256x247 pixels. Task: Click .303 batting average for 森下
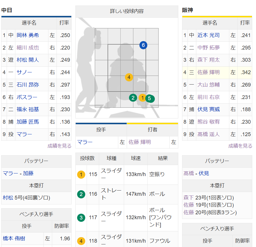coord(246,60)
